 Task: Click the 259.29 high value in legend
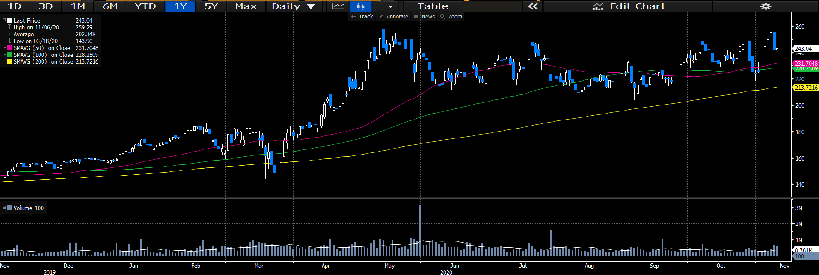pyautogui.click(x=84, y=27)
